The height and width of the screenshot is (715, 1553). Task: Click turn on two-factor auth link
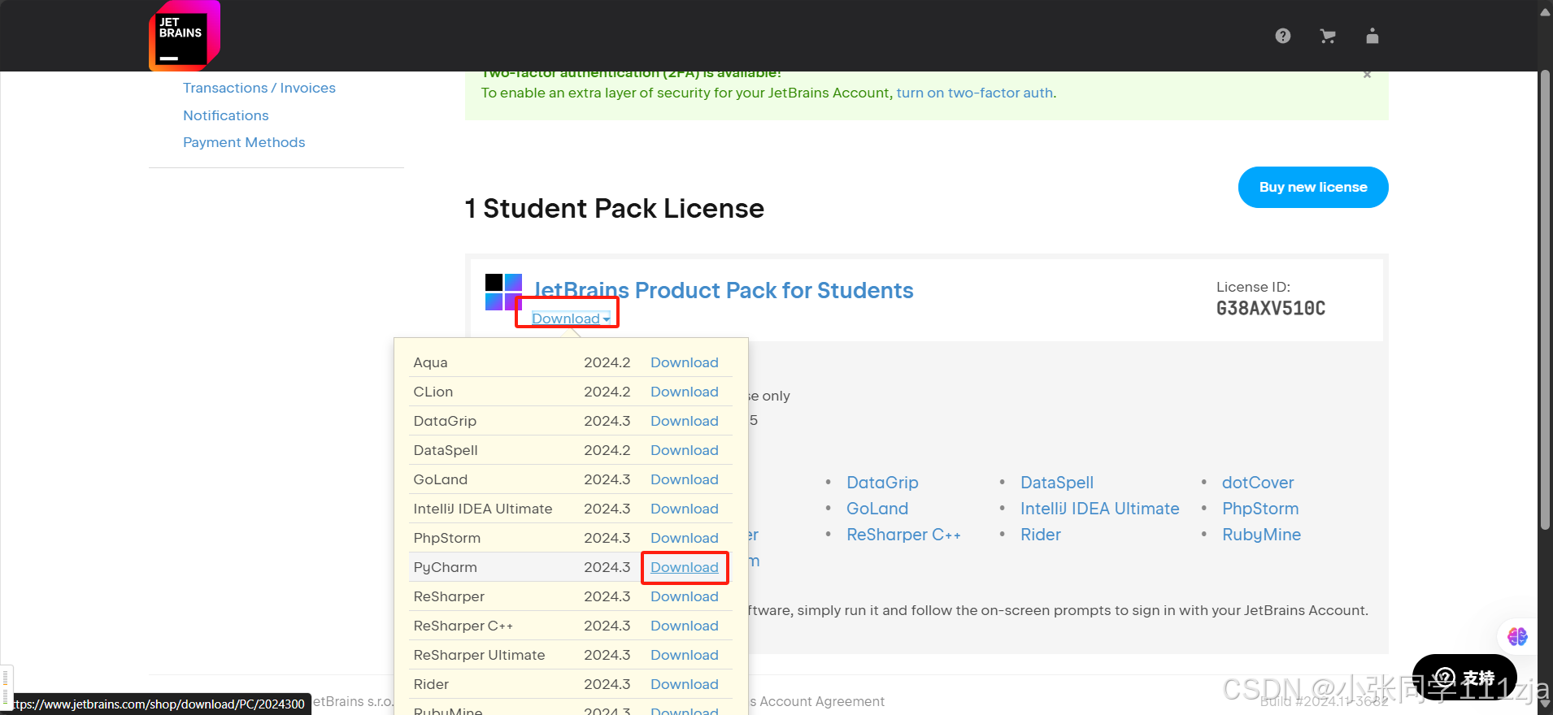975,93
